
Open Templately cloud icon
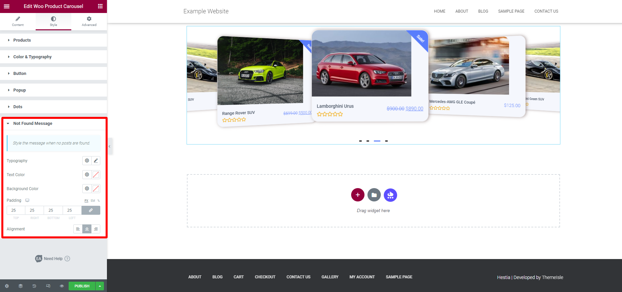pos(390,195)
